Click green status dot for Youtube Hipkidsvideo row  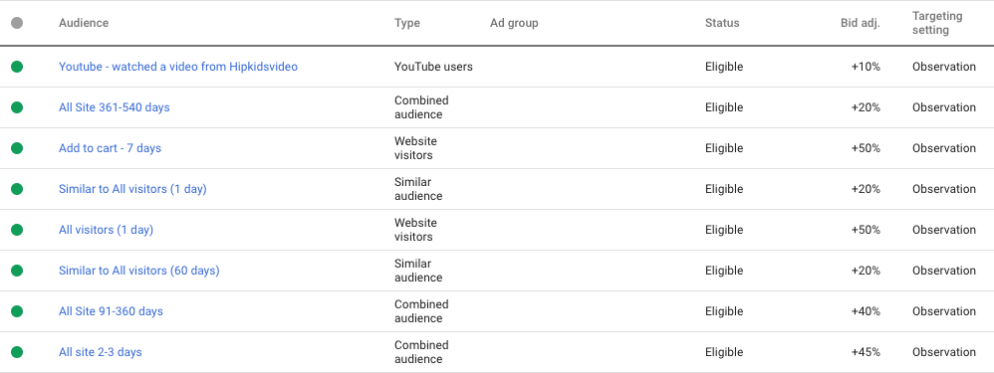(17, 67)
